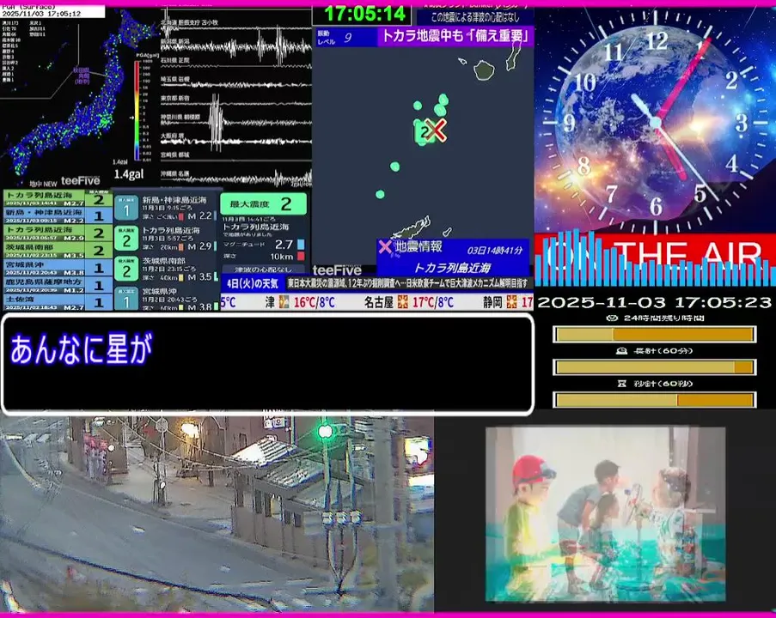Click the weather icon next to 名古屋
Viewport: 776px width, 618px height.
click(403, 301)
